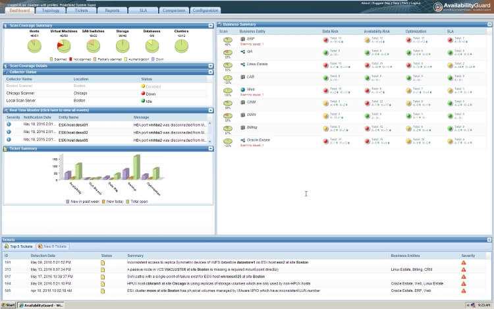This screenshot has height=309, width=494.
Task: Select the Dashboard tab
Action: click(20, 11)
